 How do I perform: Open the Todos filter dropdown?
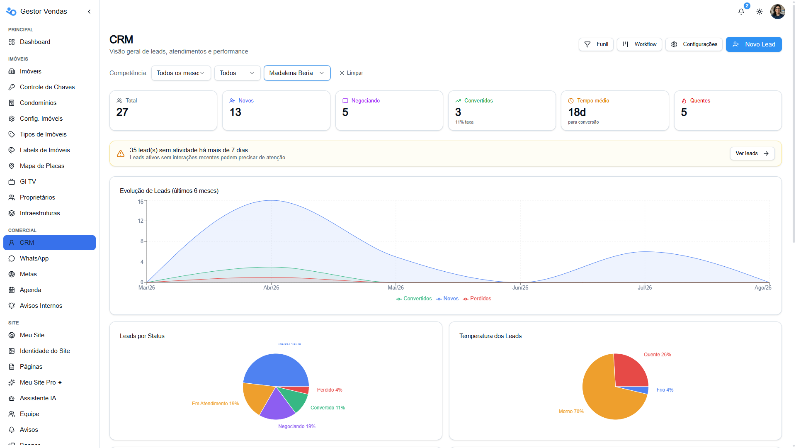click(237, 73)
